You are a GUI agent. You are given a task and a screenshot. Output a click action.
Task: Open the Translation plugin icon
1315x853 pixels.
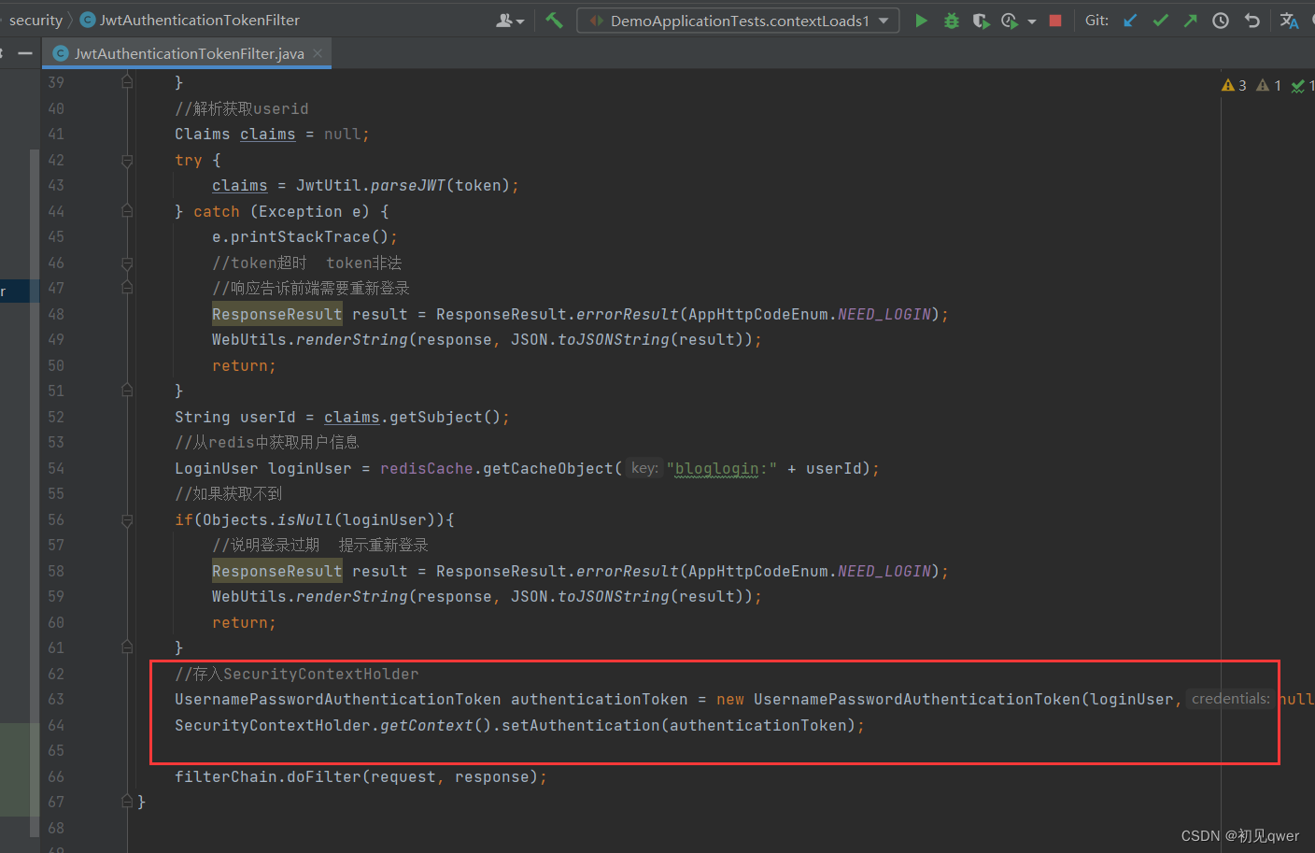(1290, 20)
